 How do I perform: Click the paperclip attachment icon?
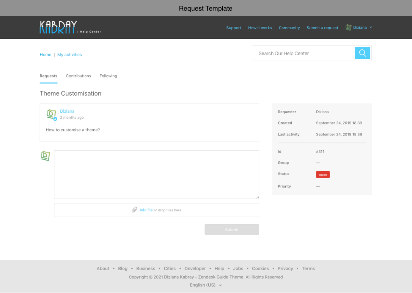click(134, 210)
